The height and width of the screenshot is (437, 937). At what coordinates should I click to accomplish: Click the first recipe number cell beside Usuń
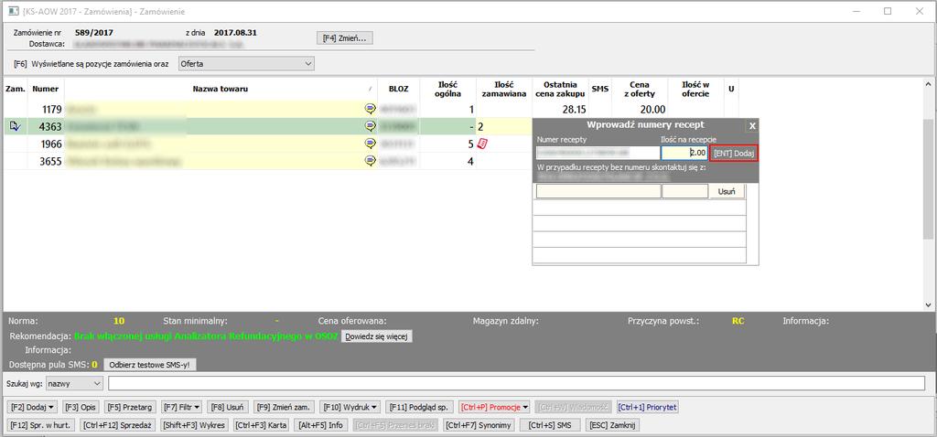coord(598,192)
